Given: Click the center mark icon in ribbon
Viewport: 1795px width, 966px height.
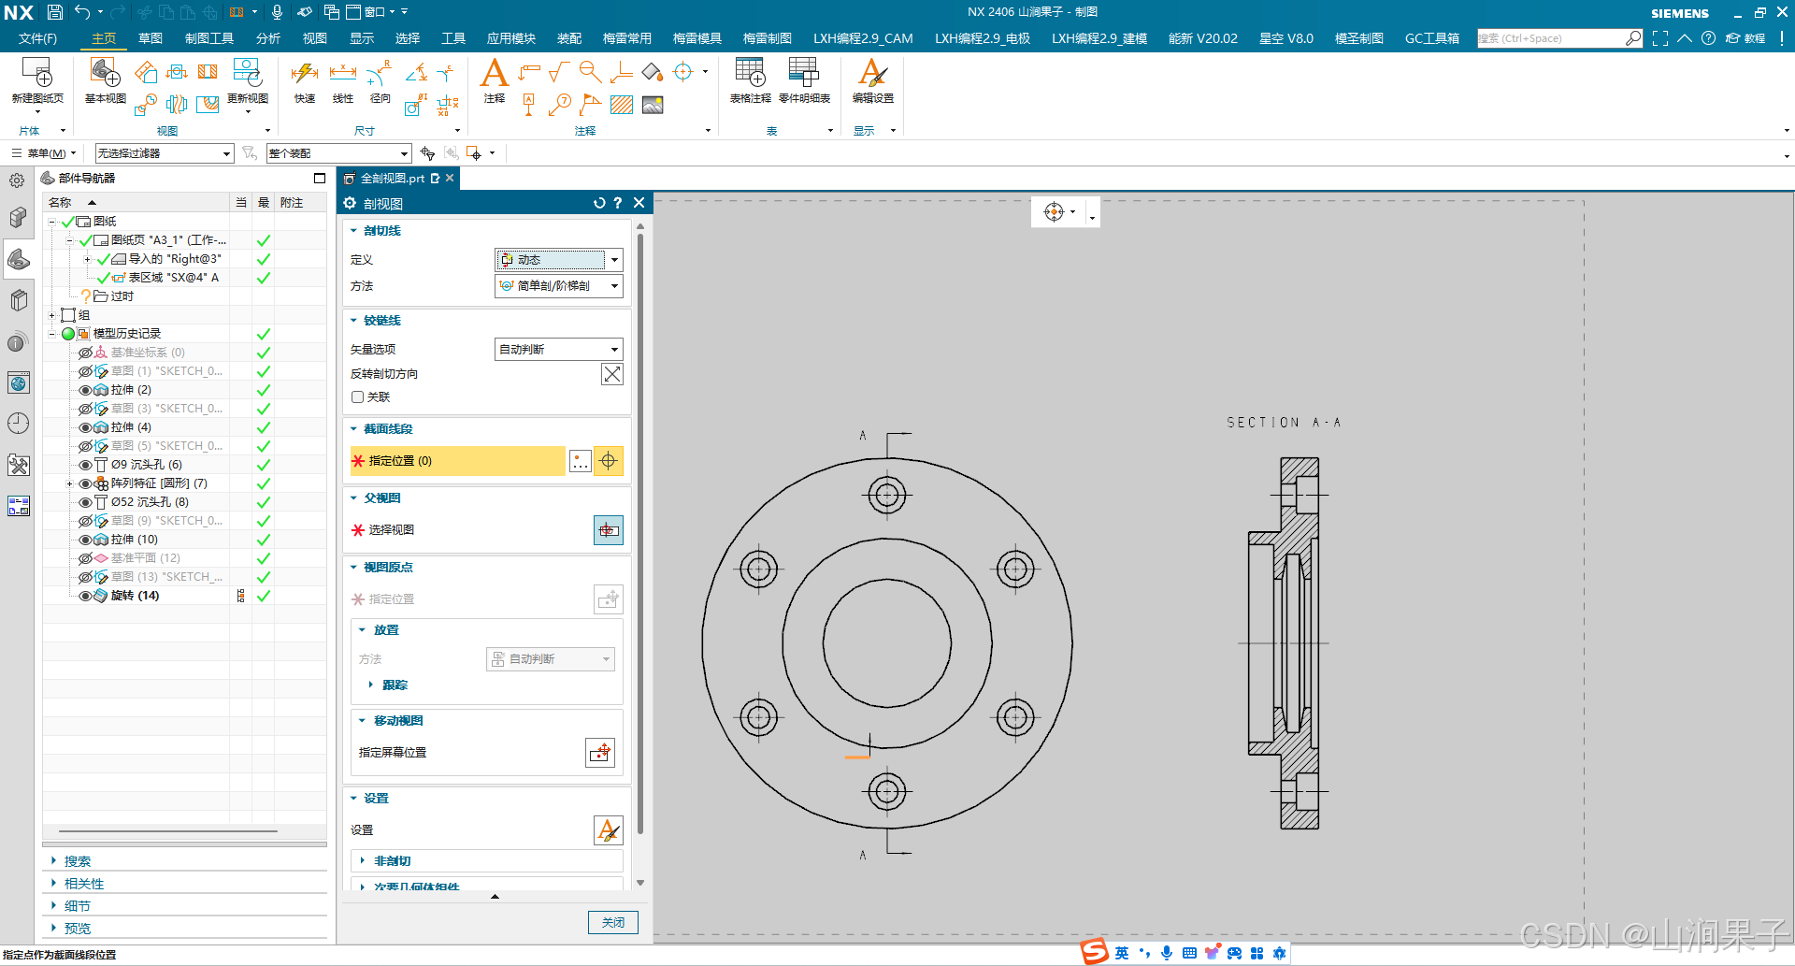Looking at the screenshot, I should pos(683,72).
